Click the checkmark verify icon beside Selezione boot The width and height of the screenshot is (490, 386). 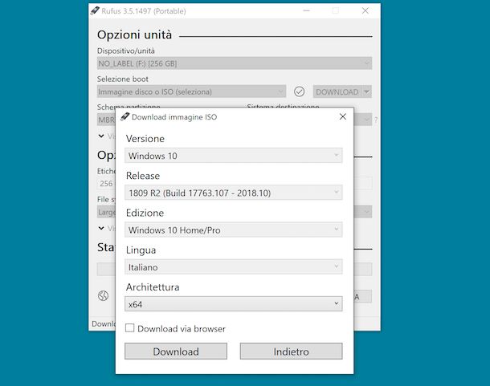click(299, 91)
